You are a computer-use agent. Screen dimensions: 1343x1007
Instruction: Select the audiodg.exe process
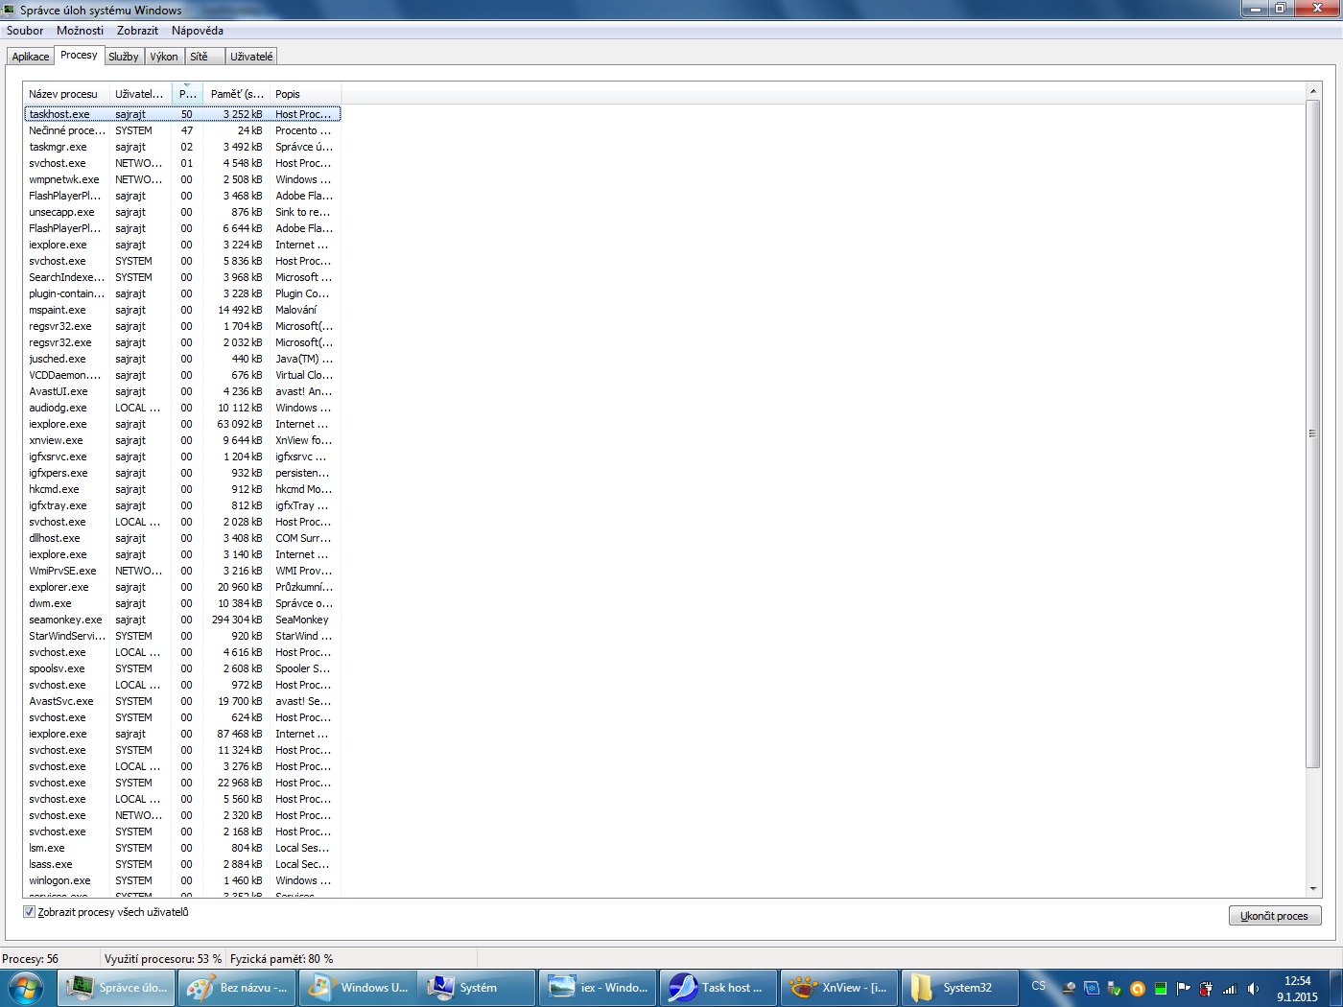[182, 408]
